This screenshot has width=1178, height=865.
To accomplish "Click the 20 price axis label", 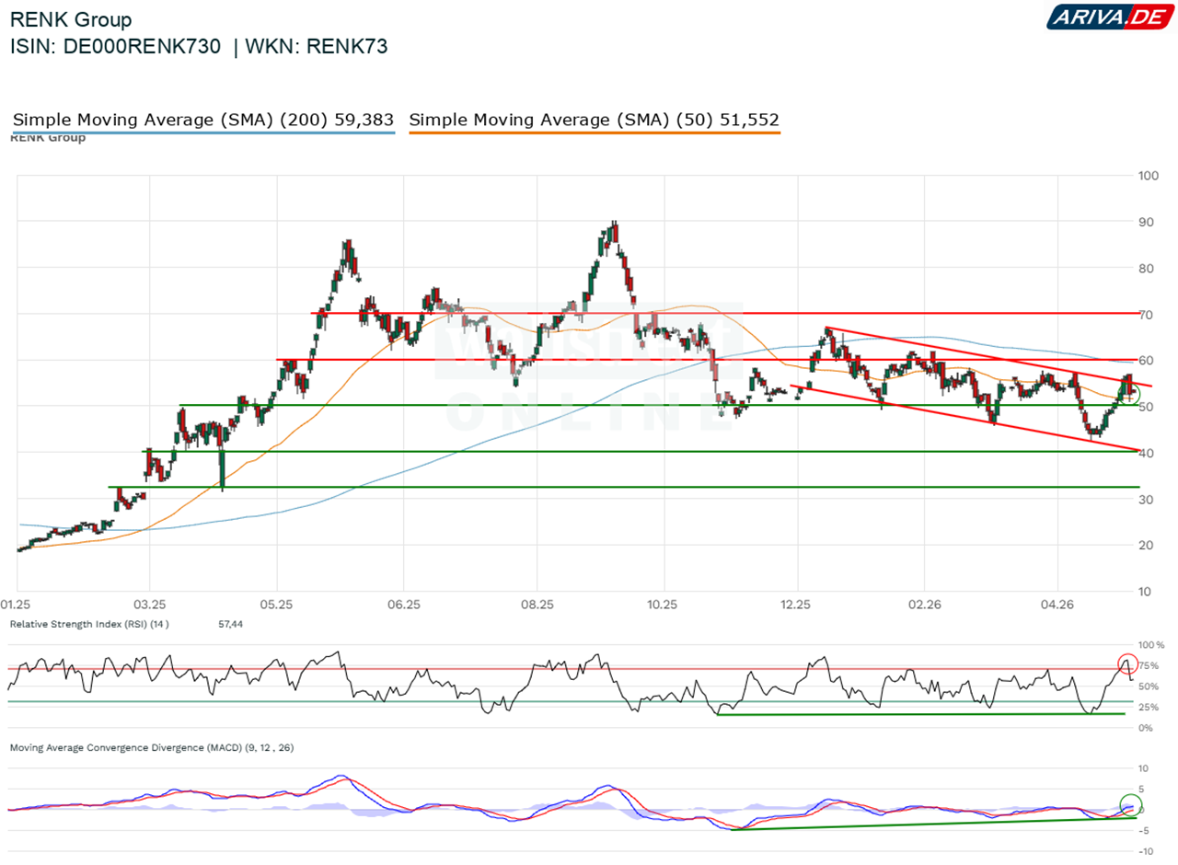I will (x=1146, y=545).
